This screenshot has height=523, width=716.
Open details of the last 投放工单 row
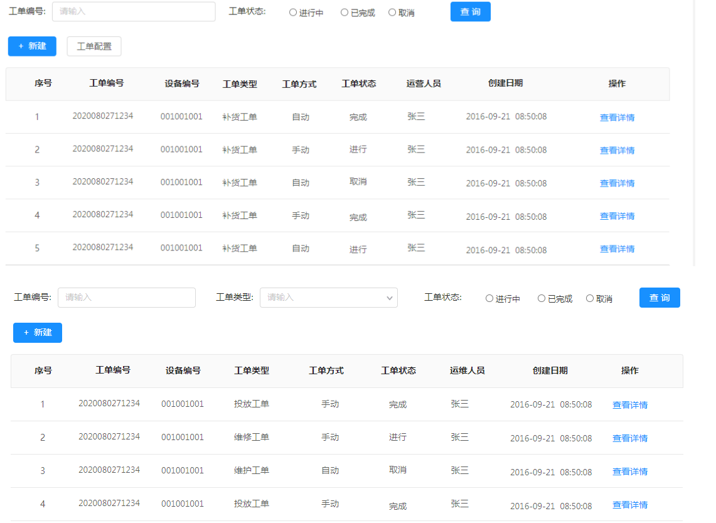click(630, 504)
